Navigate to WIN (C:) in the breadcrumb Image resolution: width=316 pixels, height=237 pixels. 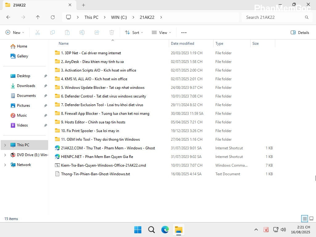coord(118,17)
